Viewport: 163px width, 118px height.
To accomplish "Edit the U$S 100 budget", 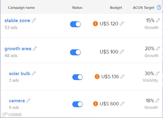I will pos(122,52).
